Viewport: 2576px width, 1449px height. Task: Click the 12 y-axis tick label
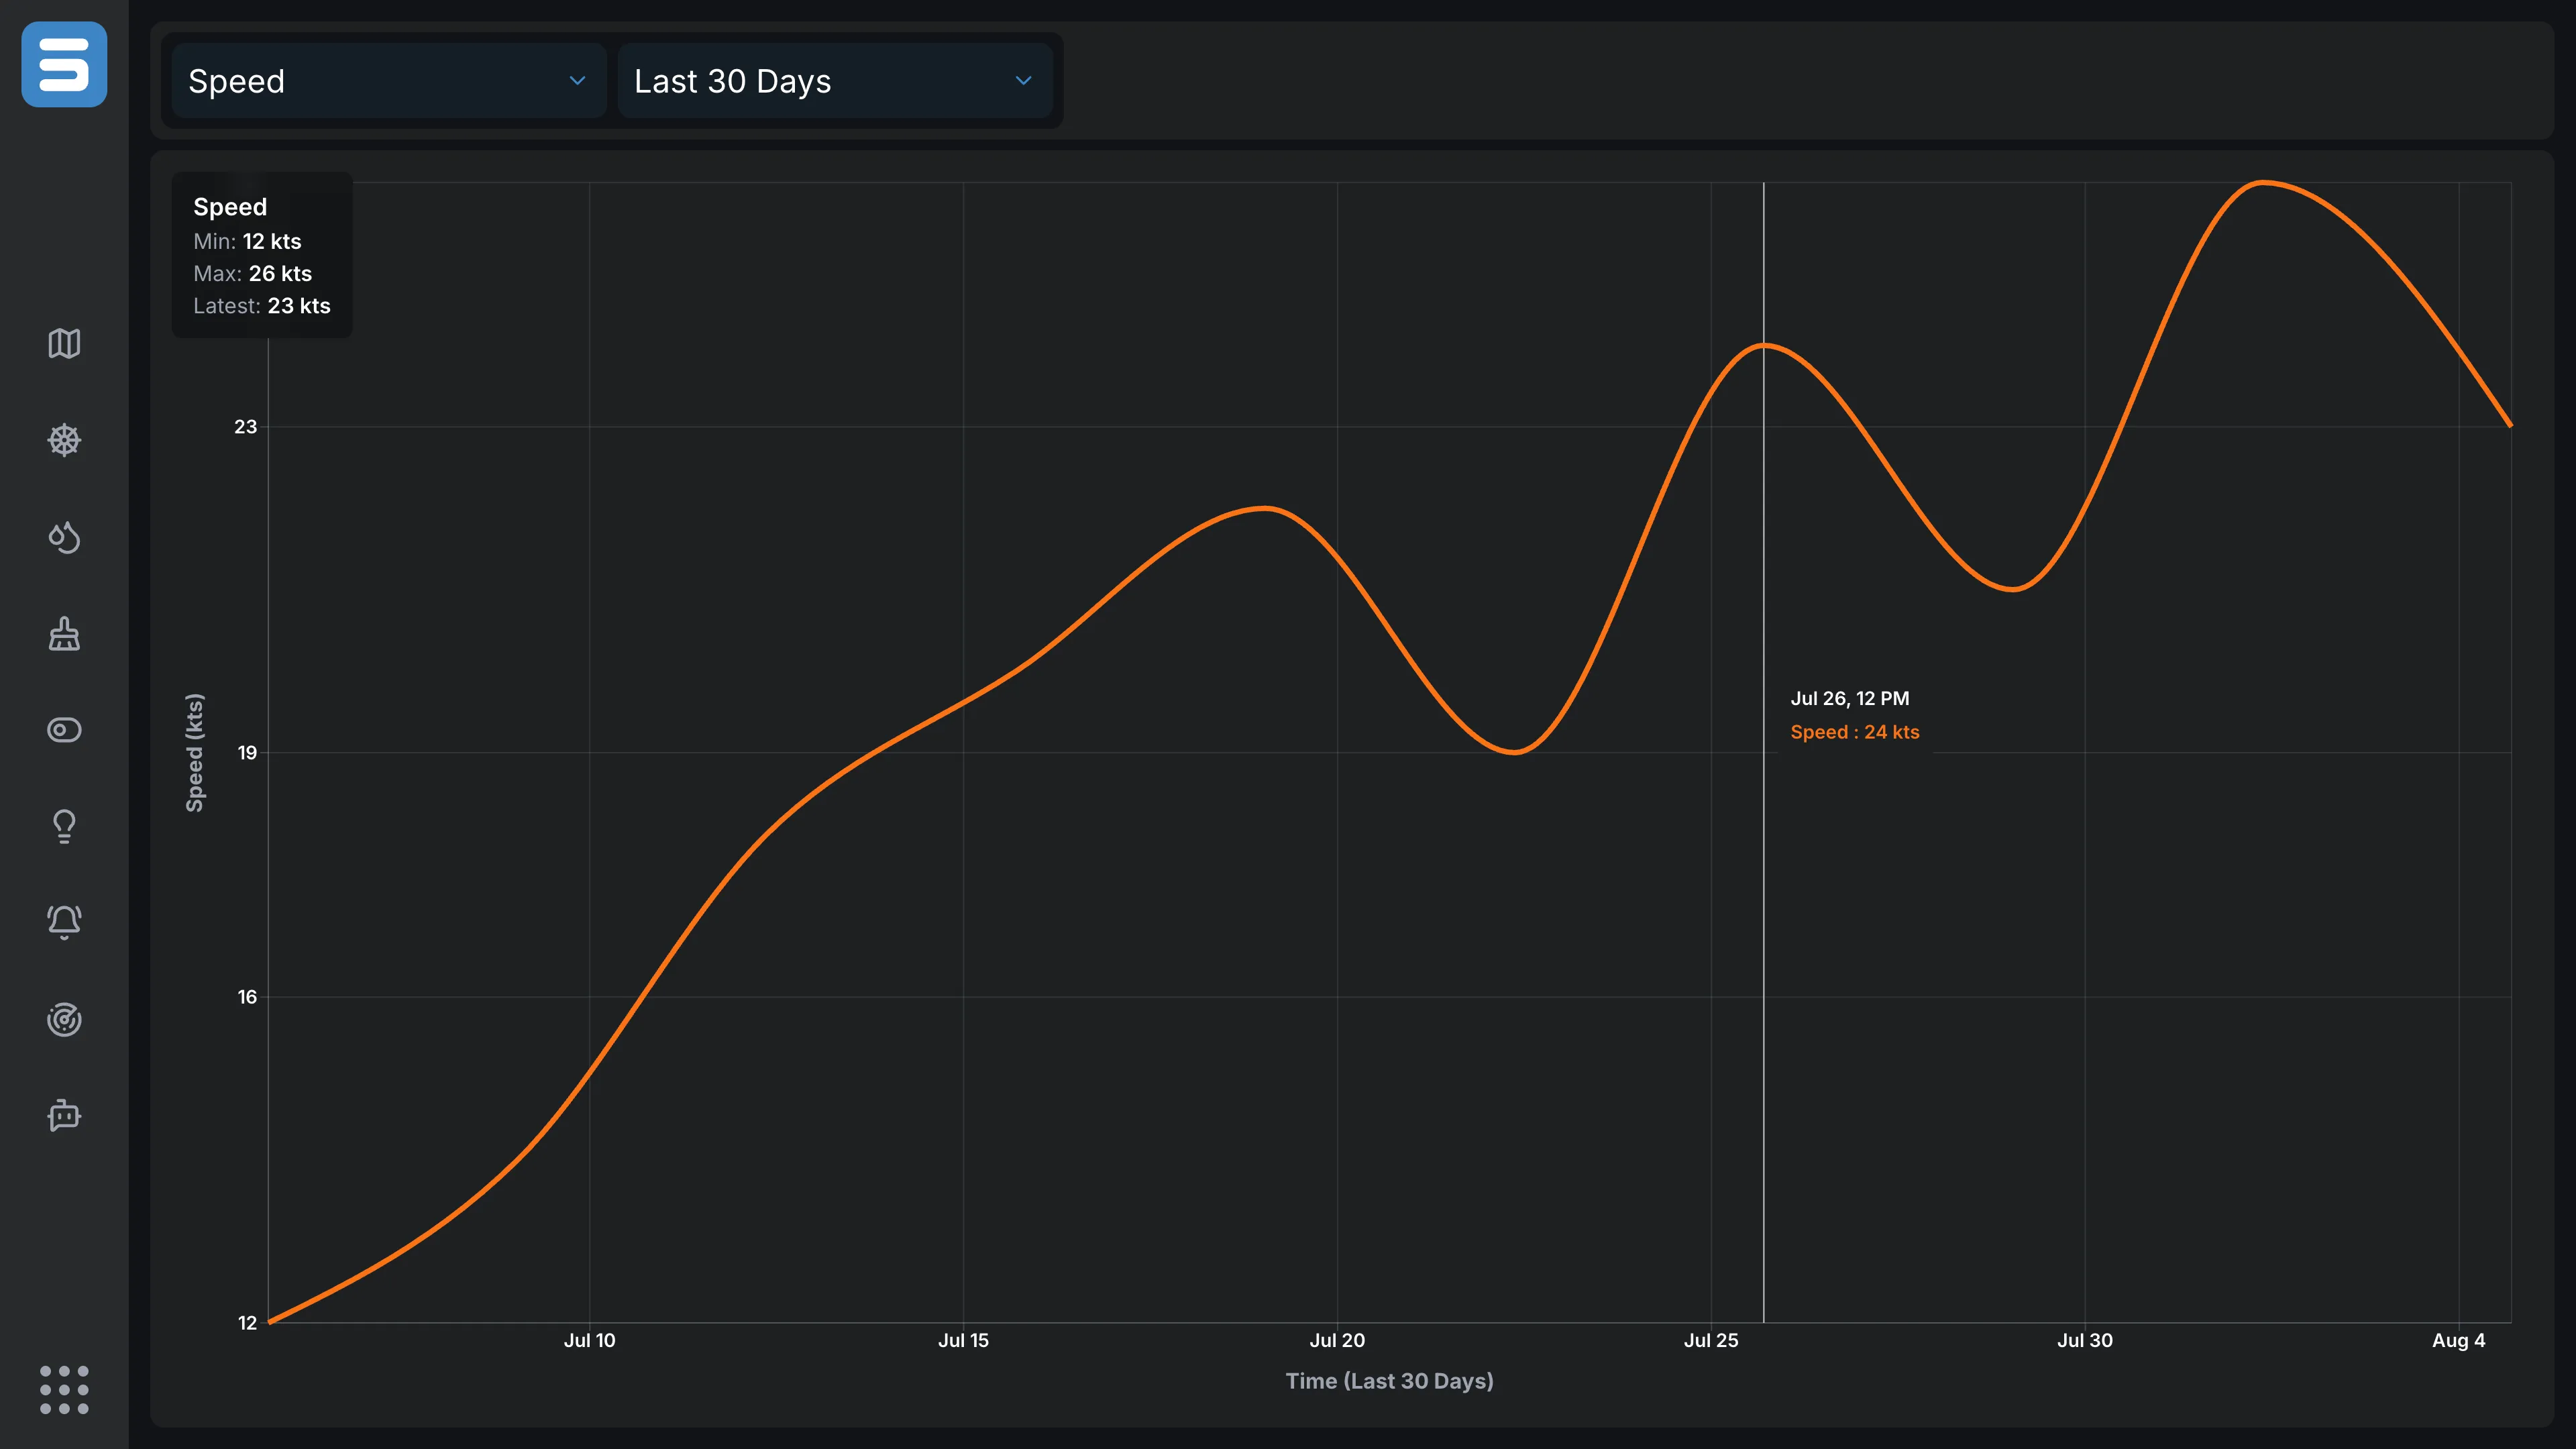[246, 1323]
